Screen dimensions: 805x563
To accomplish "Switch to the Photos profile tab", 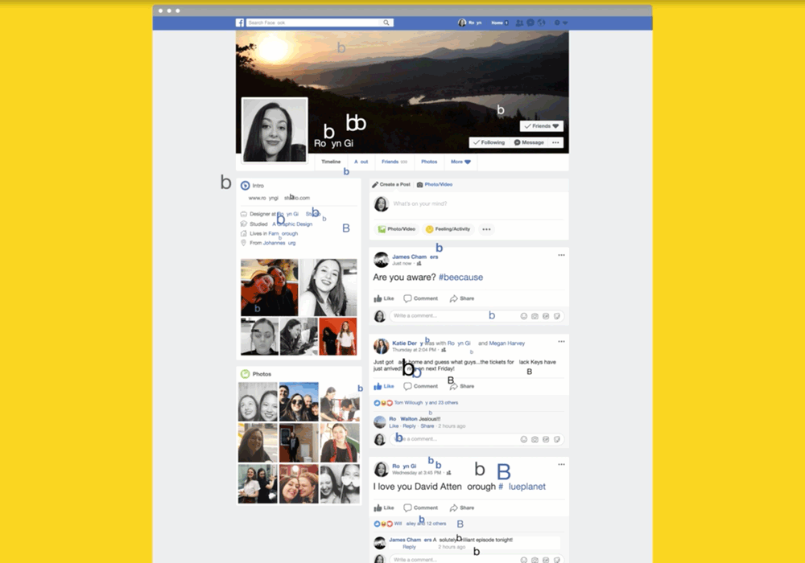I will tap(429, 162).
